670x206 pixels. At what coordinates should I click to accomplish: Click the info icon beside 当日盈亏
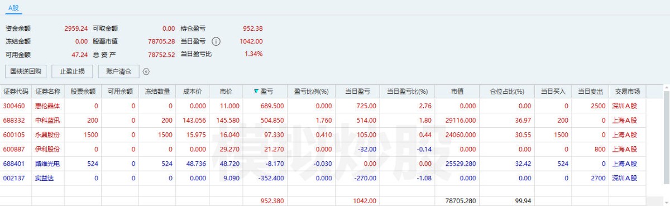point(216,41)
